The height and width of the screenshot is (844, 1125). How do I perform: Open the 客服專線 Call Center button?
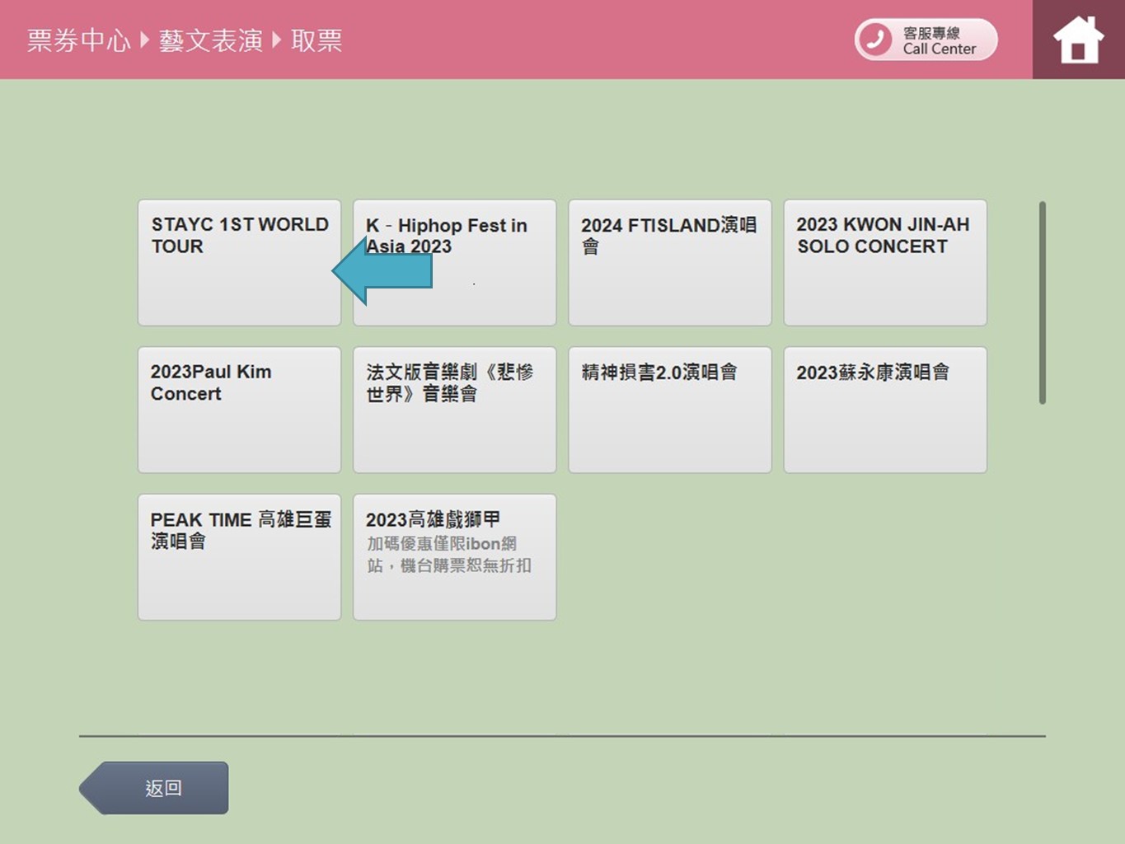coord(926,40)
